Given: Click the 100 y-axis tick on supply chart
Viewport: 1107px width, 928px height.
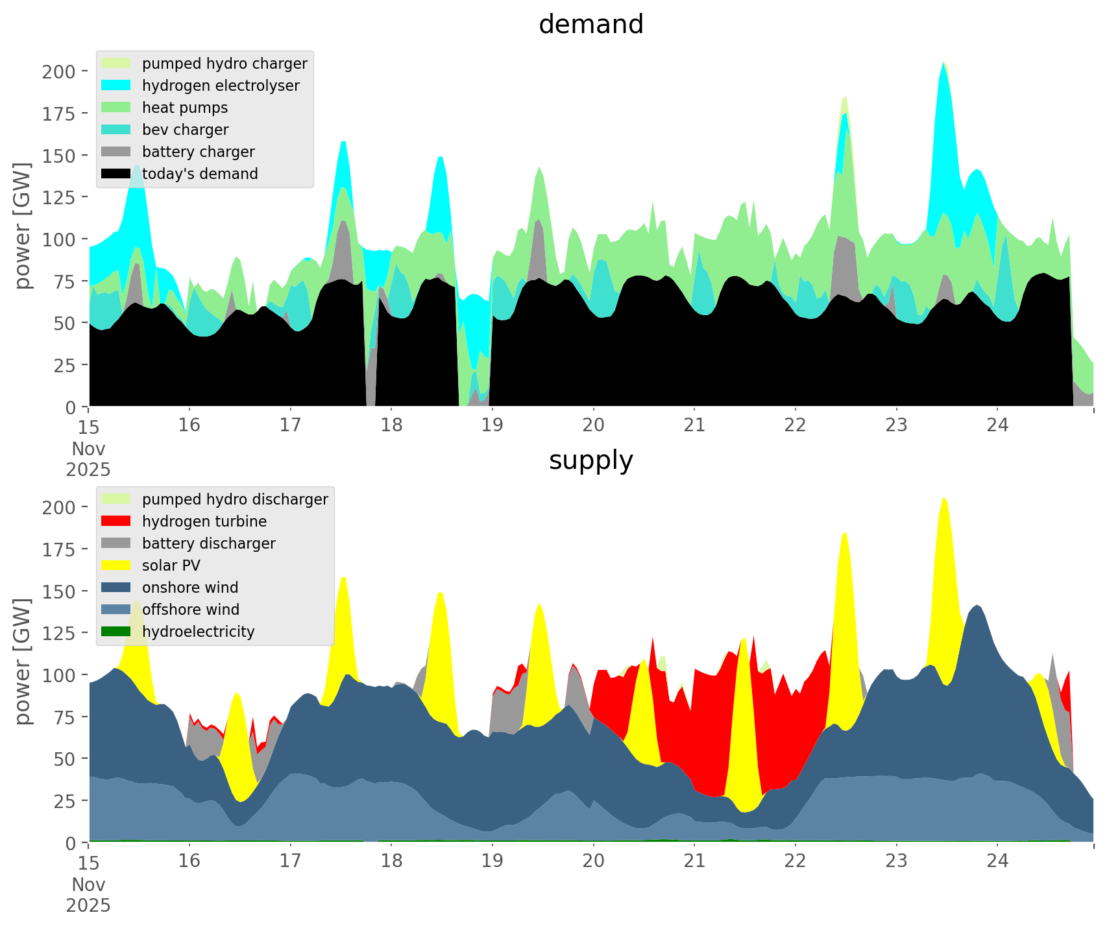Looking at the screenshot, I should point(59,675).
